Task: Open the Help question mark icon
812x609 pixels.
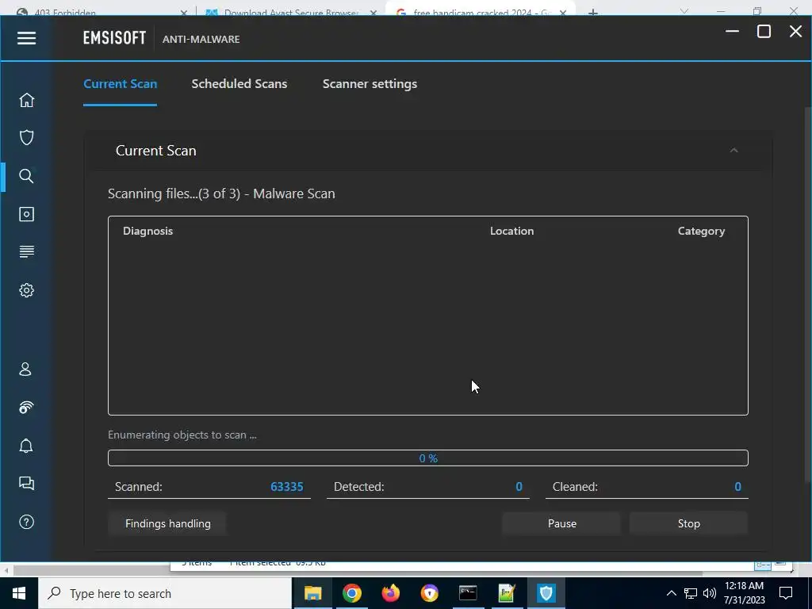Action: [x=26, y=522]
